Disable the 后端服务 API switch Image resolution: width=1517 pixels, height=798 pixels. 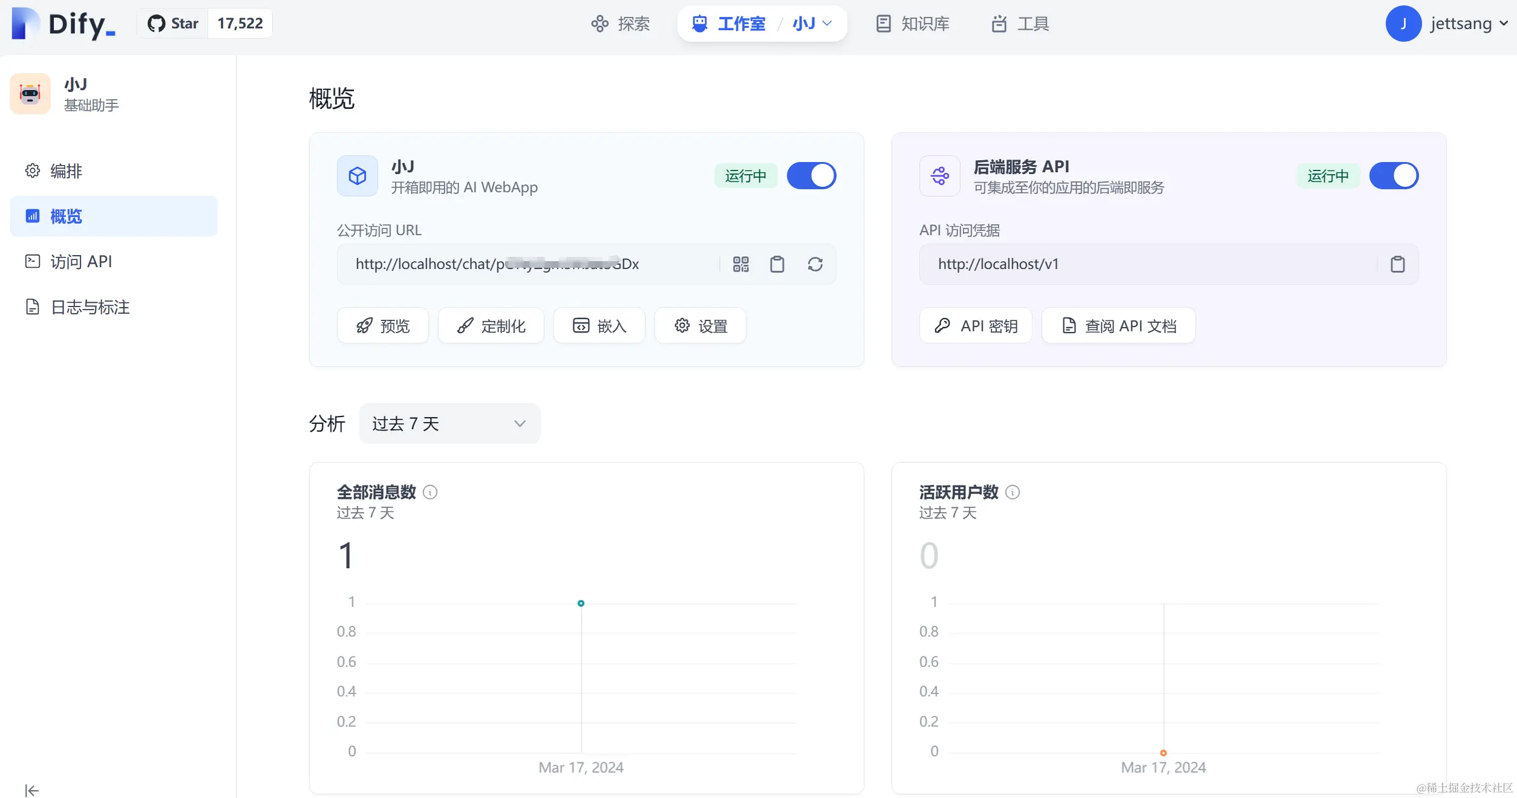(x=1394, y=176)
